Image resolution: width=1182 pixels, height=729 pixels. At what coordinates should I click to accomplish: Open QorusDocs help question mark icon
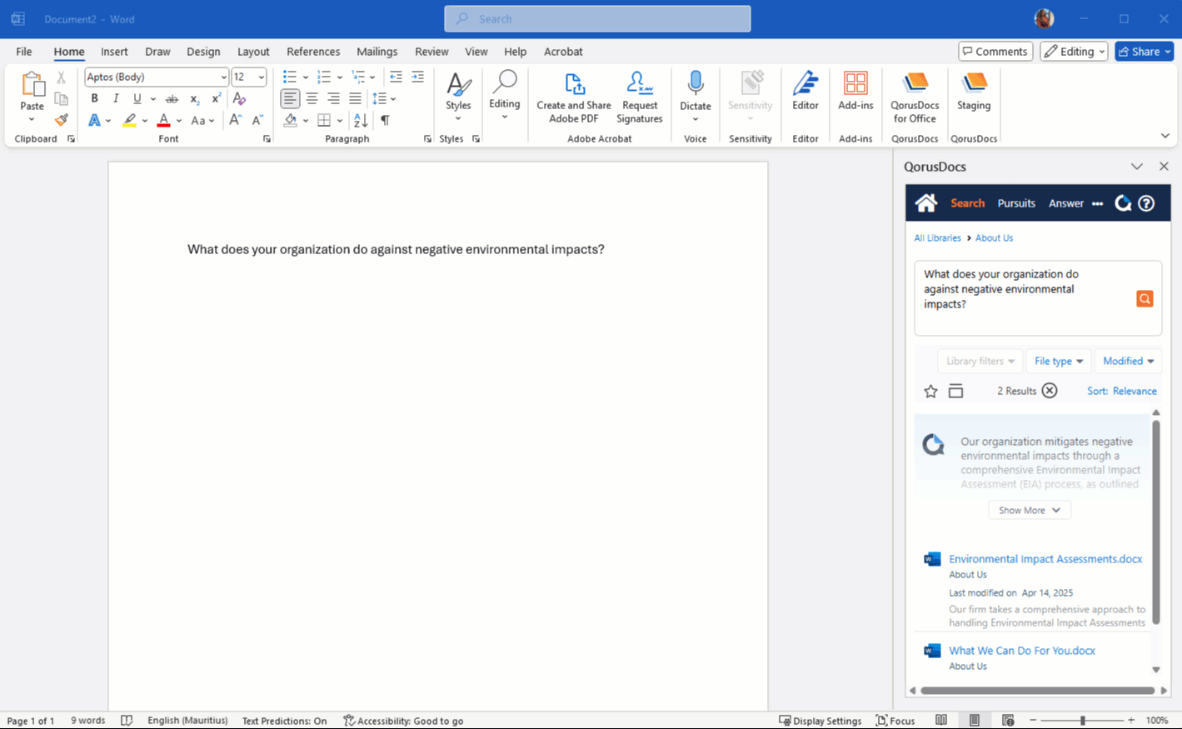coord(1146,203)
